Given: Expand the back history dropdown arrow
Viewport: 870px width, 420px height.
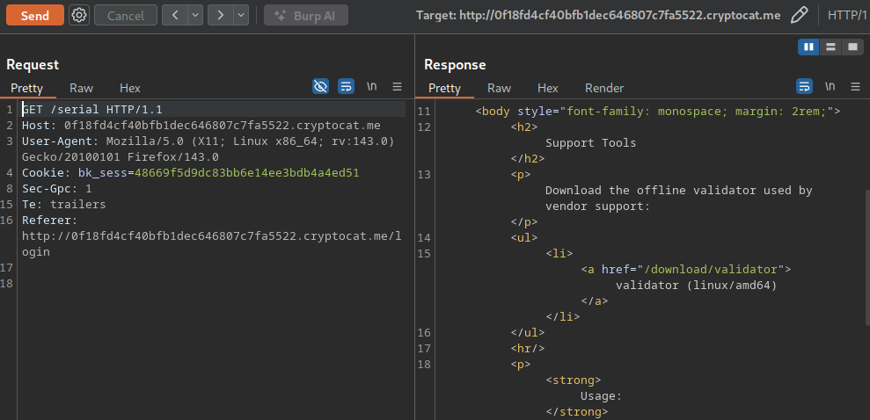Looking at the screenshot, I should coord(194,15).
